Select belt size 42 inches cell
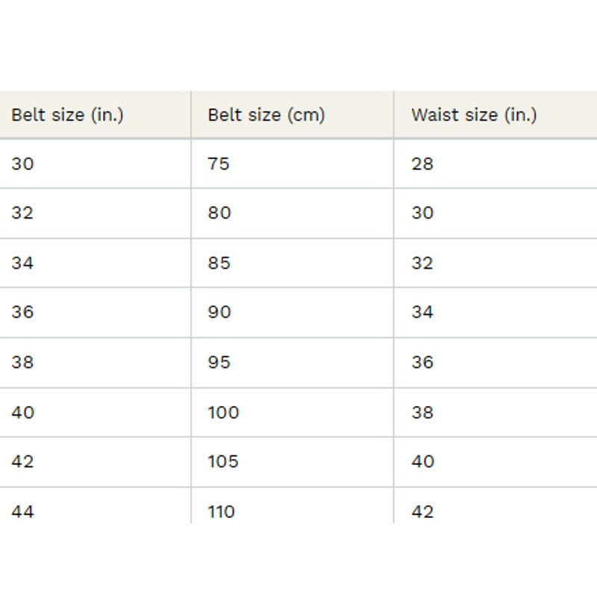This screenshot has height=597, width=597. click(23, 461)
